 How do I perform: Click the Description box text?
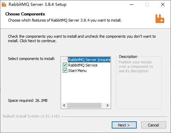tap(136, 66)
